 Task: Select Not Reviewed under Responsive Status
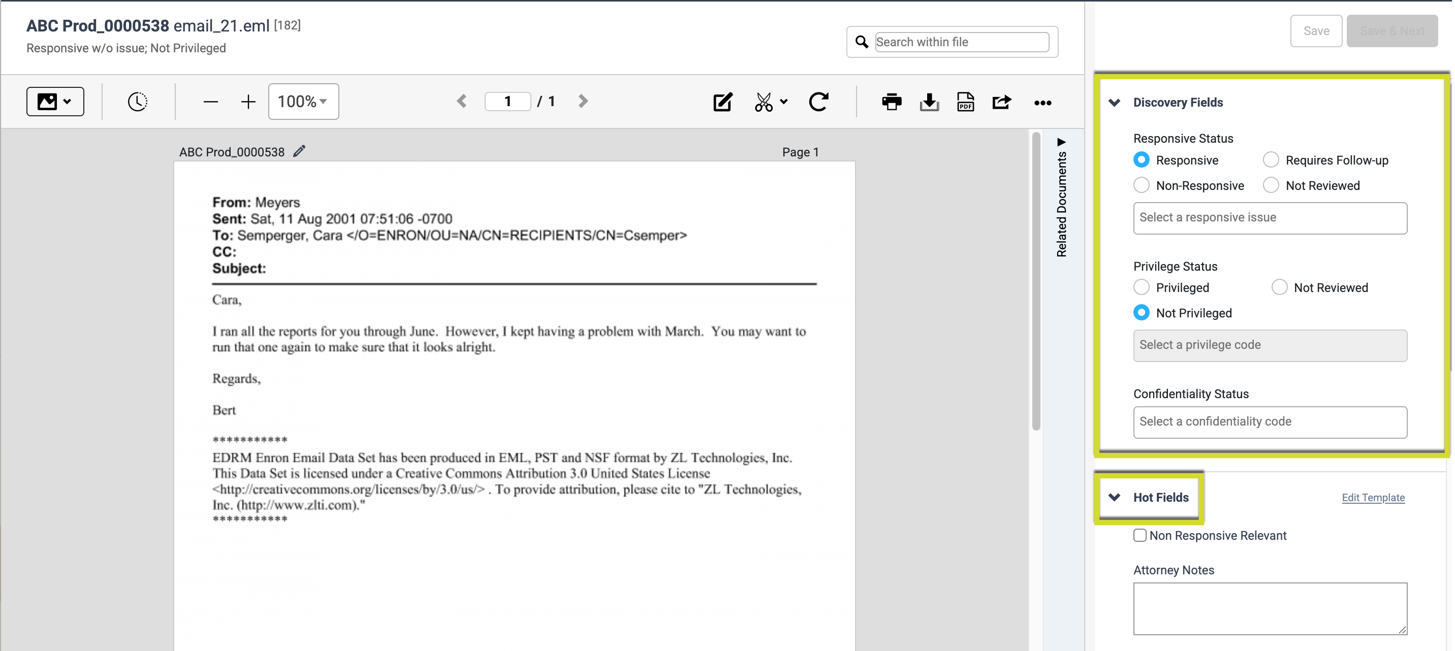point(1271,185)
